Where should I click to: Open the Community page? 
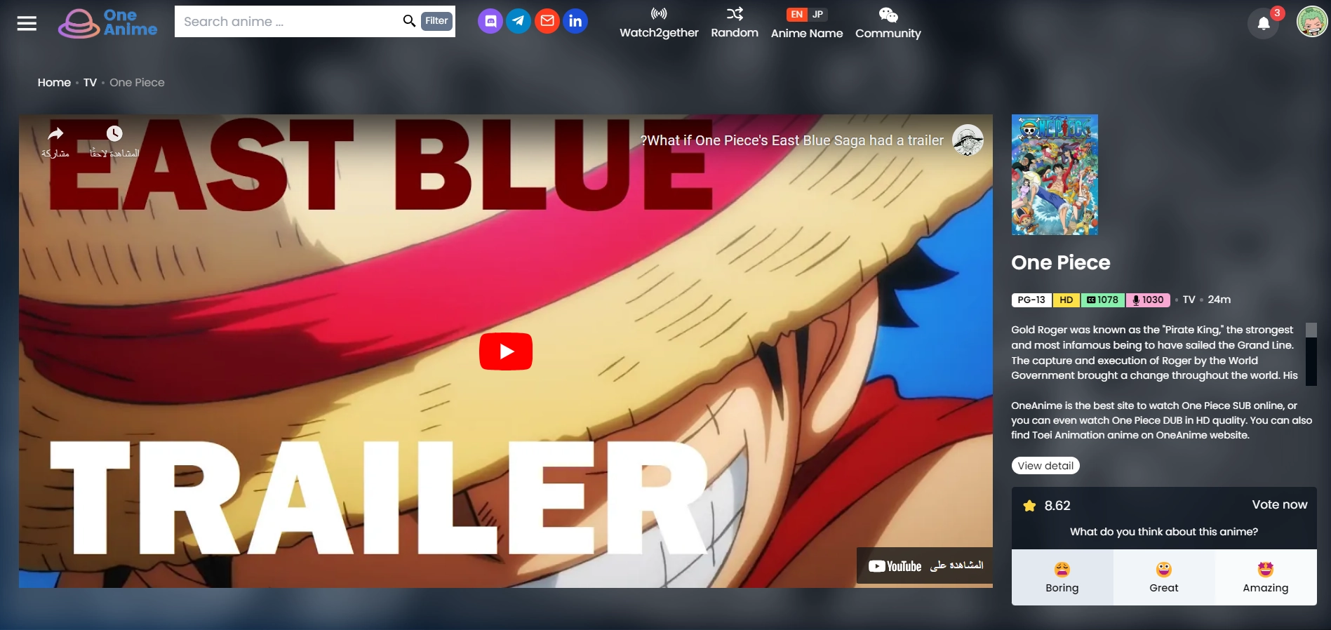(x=888, y=23)
